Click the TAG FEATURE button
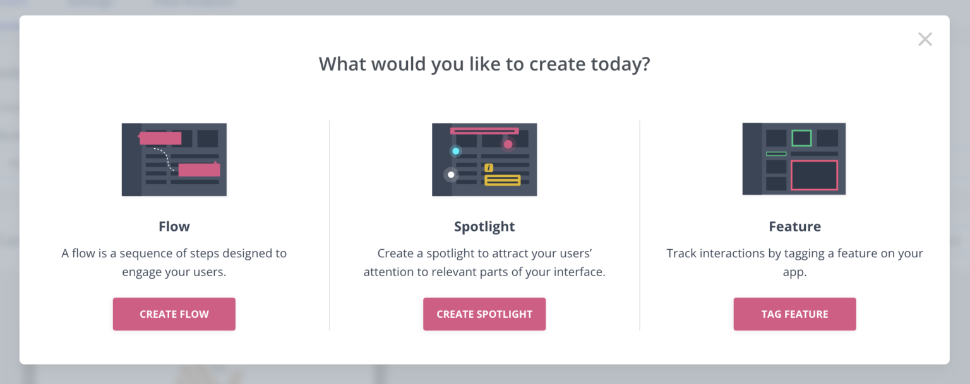This screenshot has height=384, width=970. (x=794, y=313)
